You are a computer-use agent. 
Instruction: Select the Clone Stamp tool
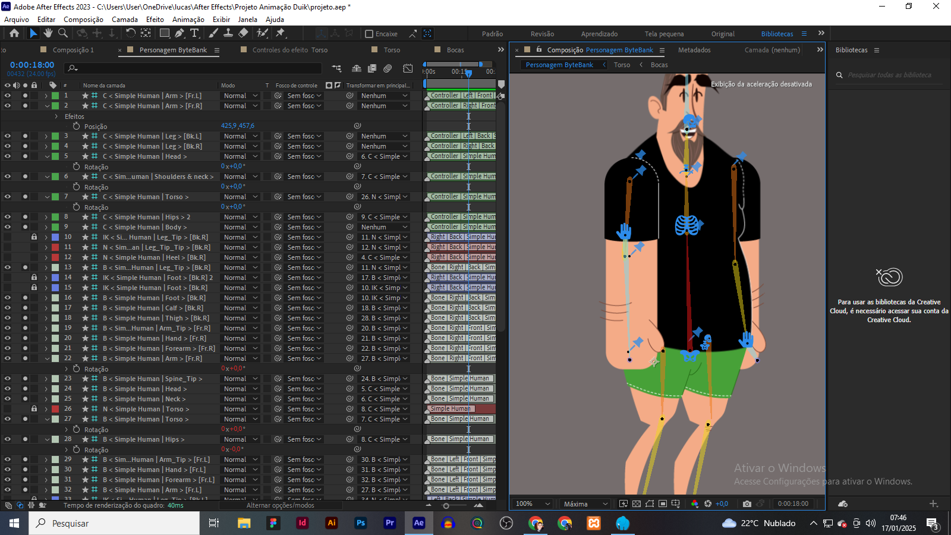[228, 33]
